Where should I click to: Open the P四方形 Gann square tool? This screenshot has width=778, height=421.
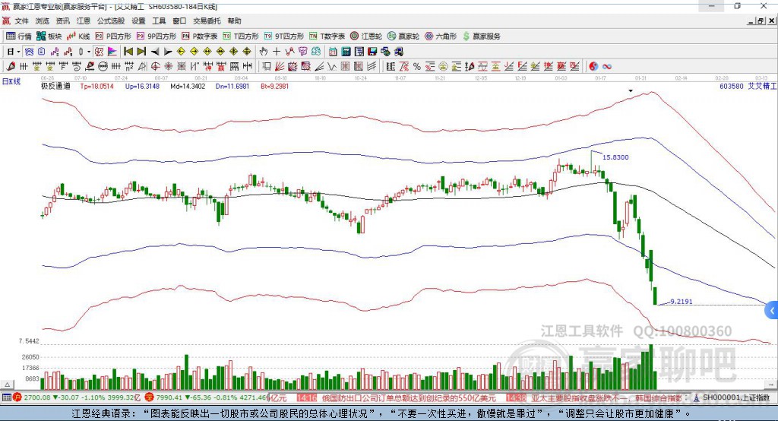[x=113, y=36]
